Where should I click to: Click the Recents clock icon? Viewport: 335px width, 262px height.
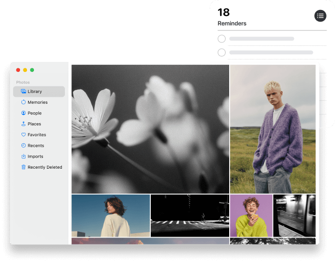pos(23,146)
